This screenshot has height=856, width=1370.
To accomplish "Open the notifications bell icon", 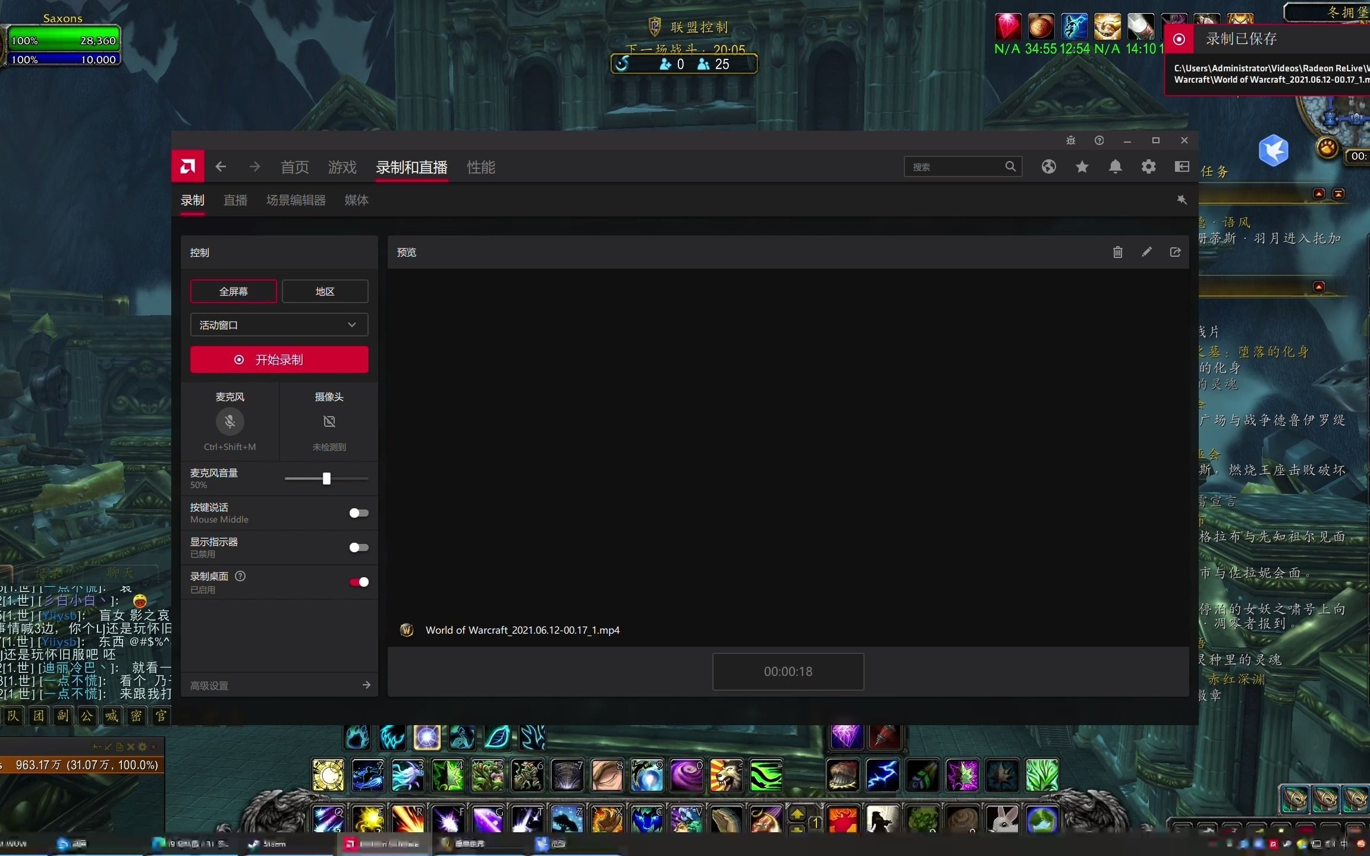I will [x=1115, y=167].
